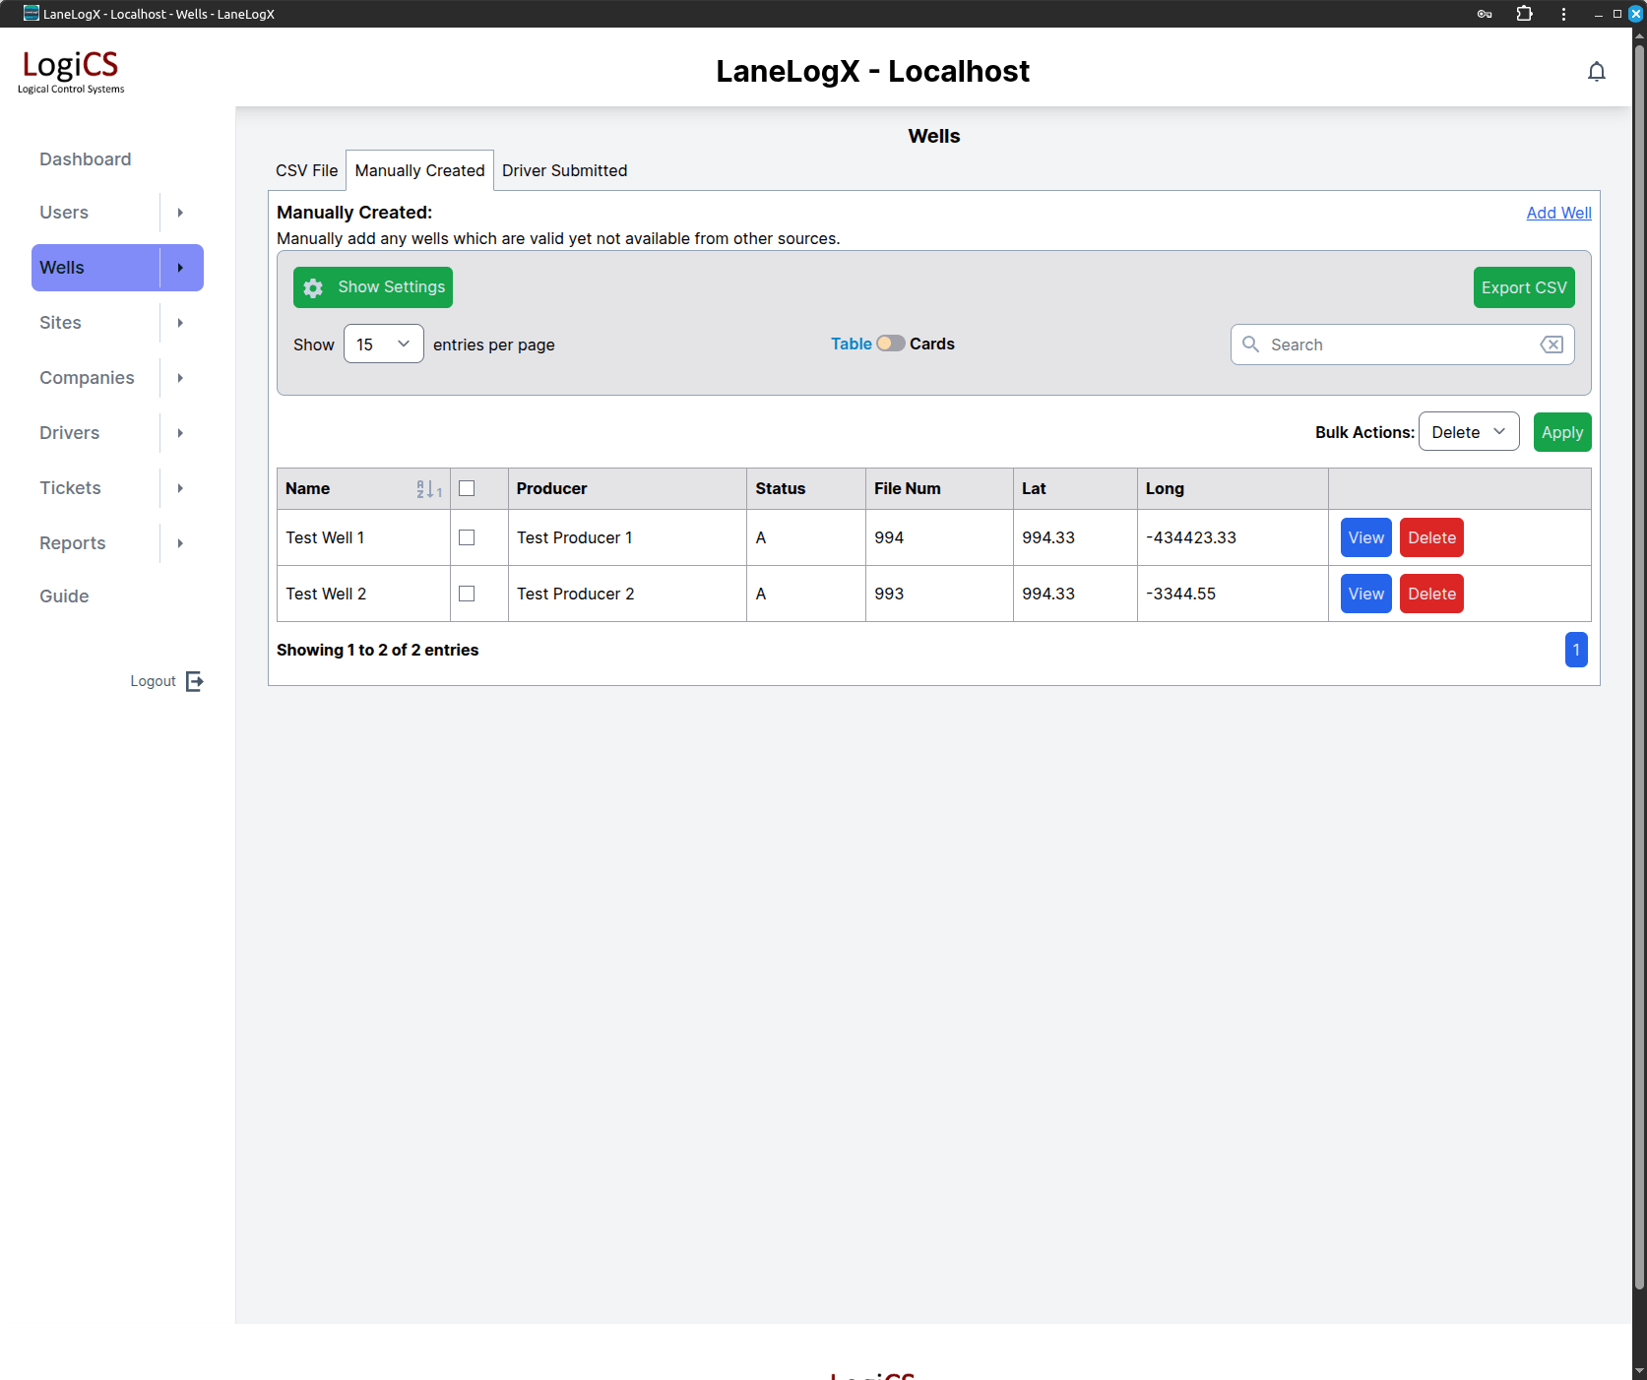The height and width of the screenshot is (1380, 1647).
Task: Expand the Companies submenu arrow
Action: pos(181,378)
